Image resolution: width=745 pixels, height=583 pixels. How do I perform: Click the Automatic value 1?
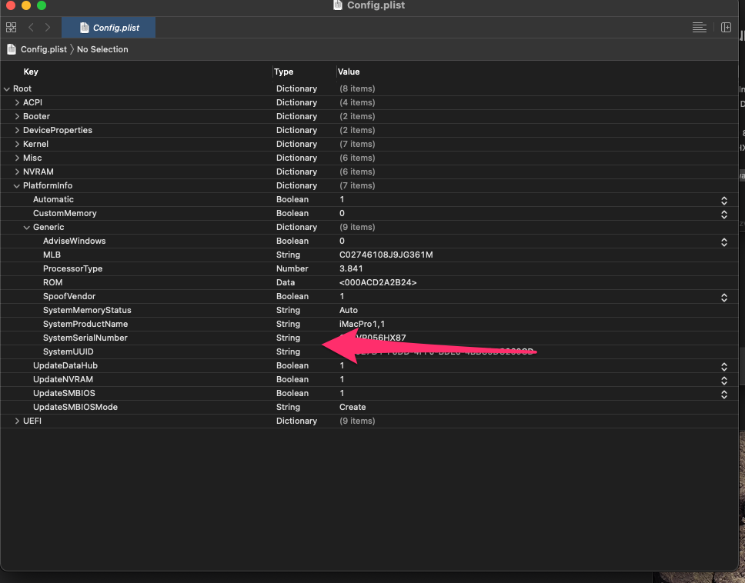[x=342, y=199]
